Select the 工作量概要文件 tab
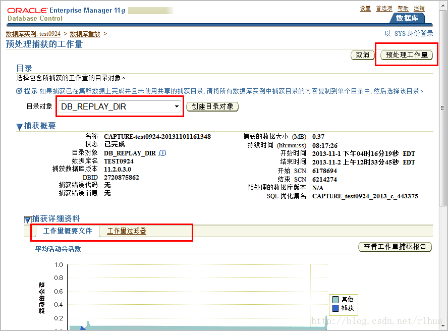Screen dimensions: 448x331 (68, 231)
